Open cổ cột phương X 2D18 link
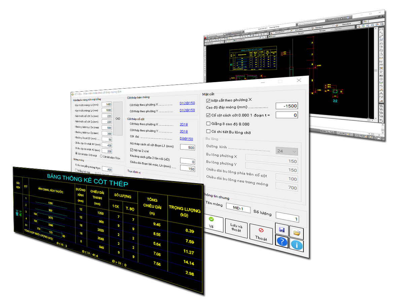The height and width of the screenshot is (303, 404). [x=184, y=125]
